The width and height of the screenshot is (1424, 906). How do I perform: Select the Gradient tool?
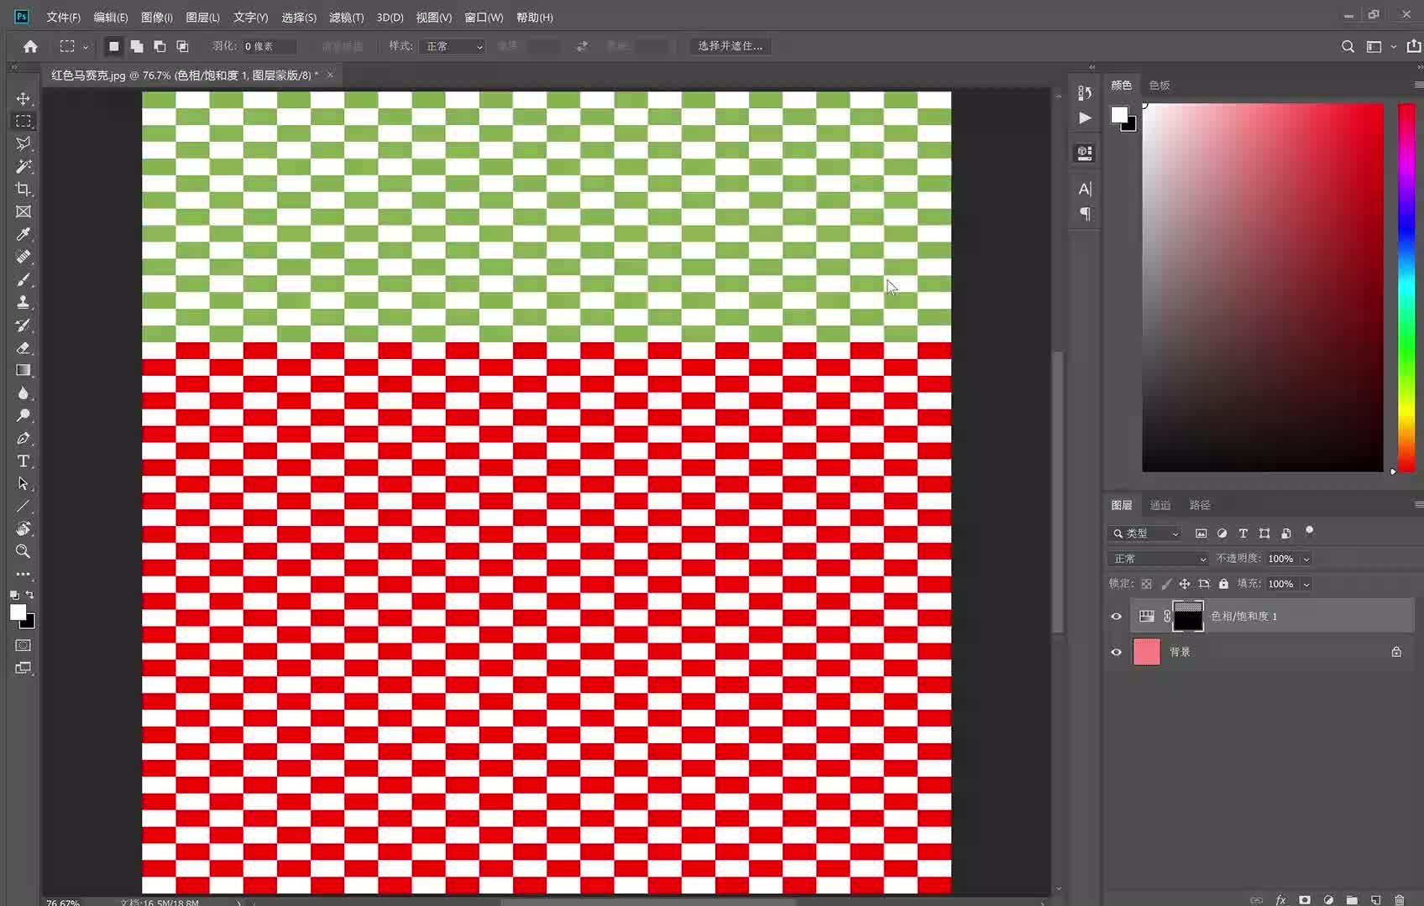(x=23, y=371)
